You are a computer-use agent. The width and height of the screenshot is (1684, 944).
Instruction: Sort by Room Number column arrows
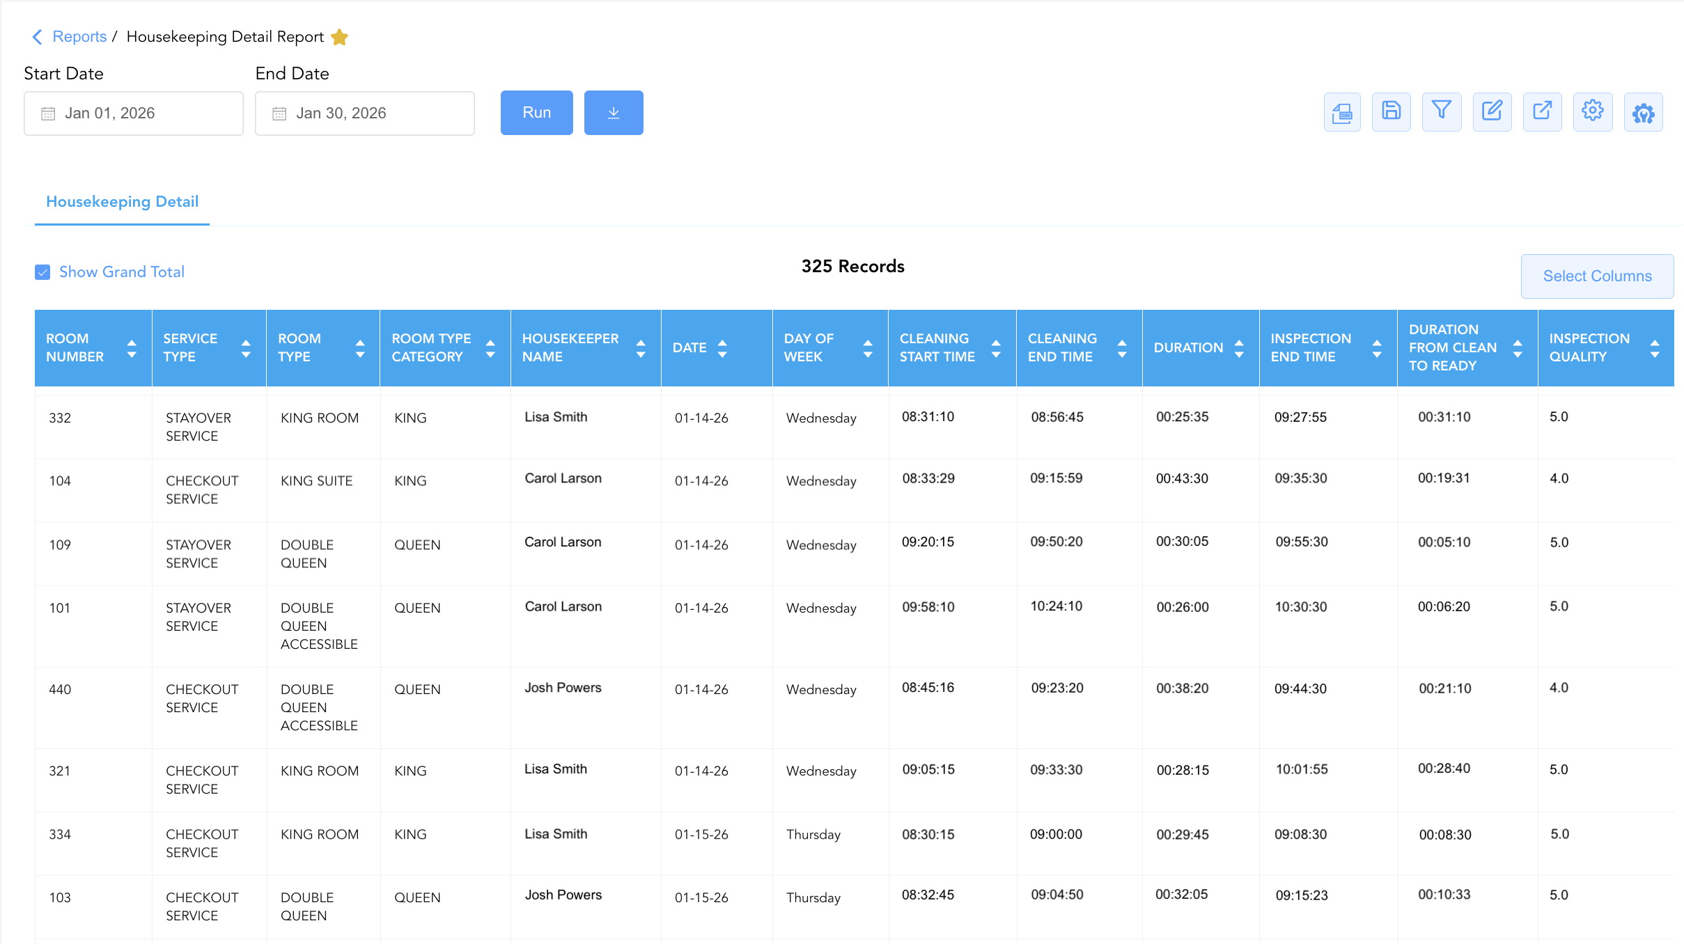(x=132, y=348)
